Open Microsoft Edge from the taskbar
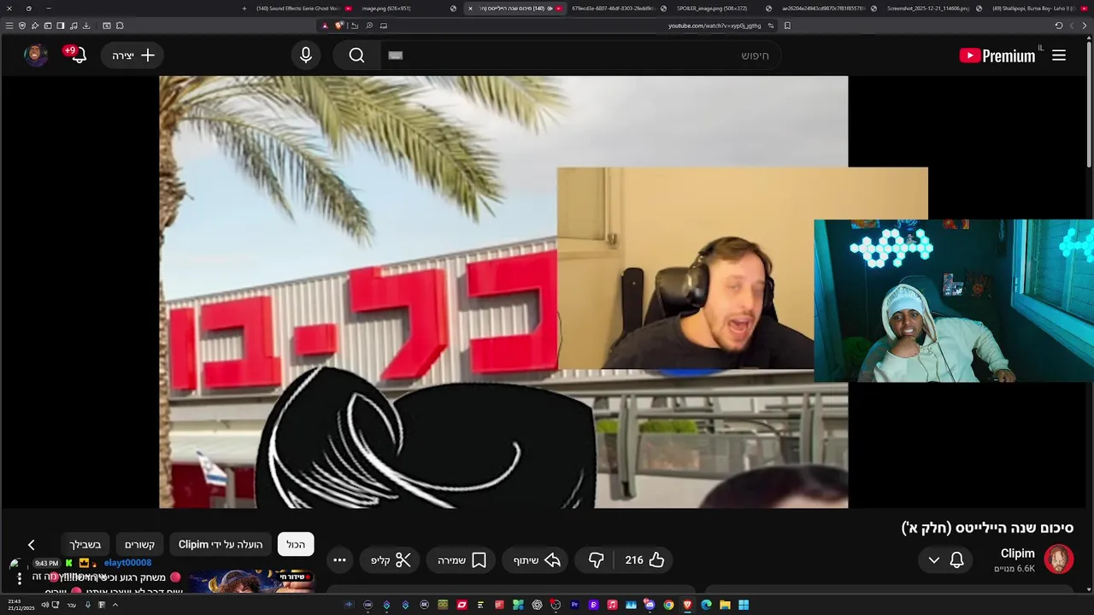The width and height of the screenshot is (1094, 615). [x=706, y=605]
